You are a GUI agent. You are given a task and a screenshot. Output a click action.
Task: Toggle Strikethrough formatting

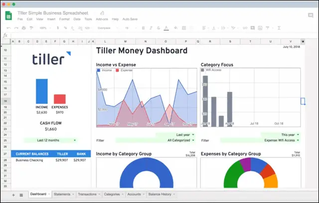point(159,28)
